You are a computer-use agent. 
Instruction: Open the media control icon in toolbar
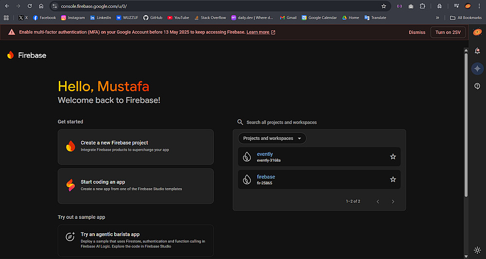pos(456,6)
